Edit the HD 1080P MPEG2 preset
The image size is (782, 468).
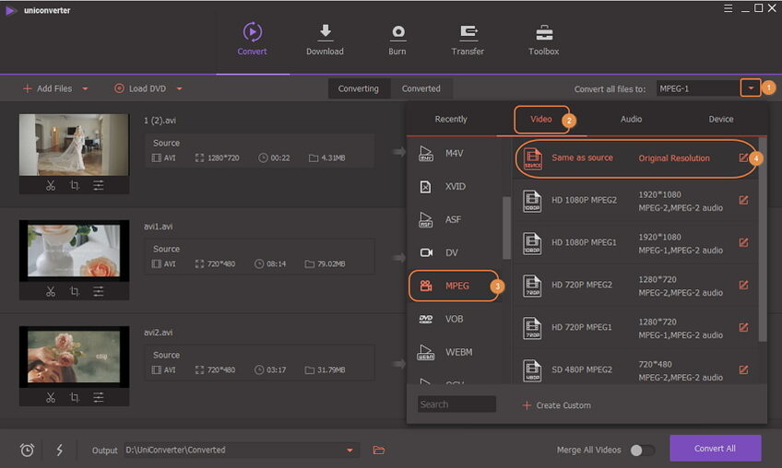point(743,200)
